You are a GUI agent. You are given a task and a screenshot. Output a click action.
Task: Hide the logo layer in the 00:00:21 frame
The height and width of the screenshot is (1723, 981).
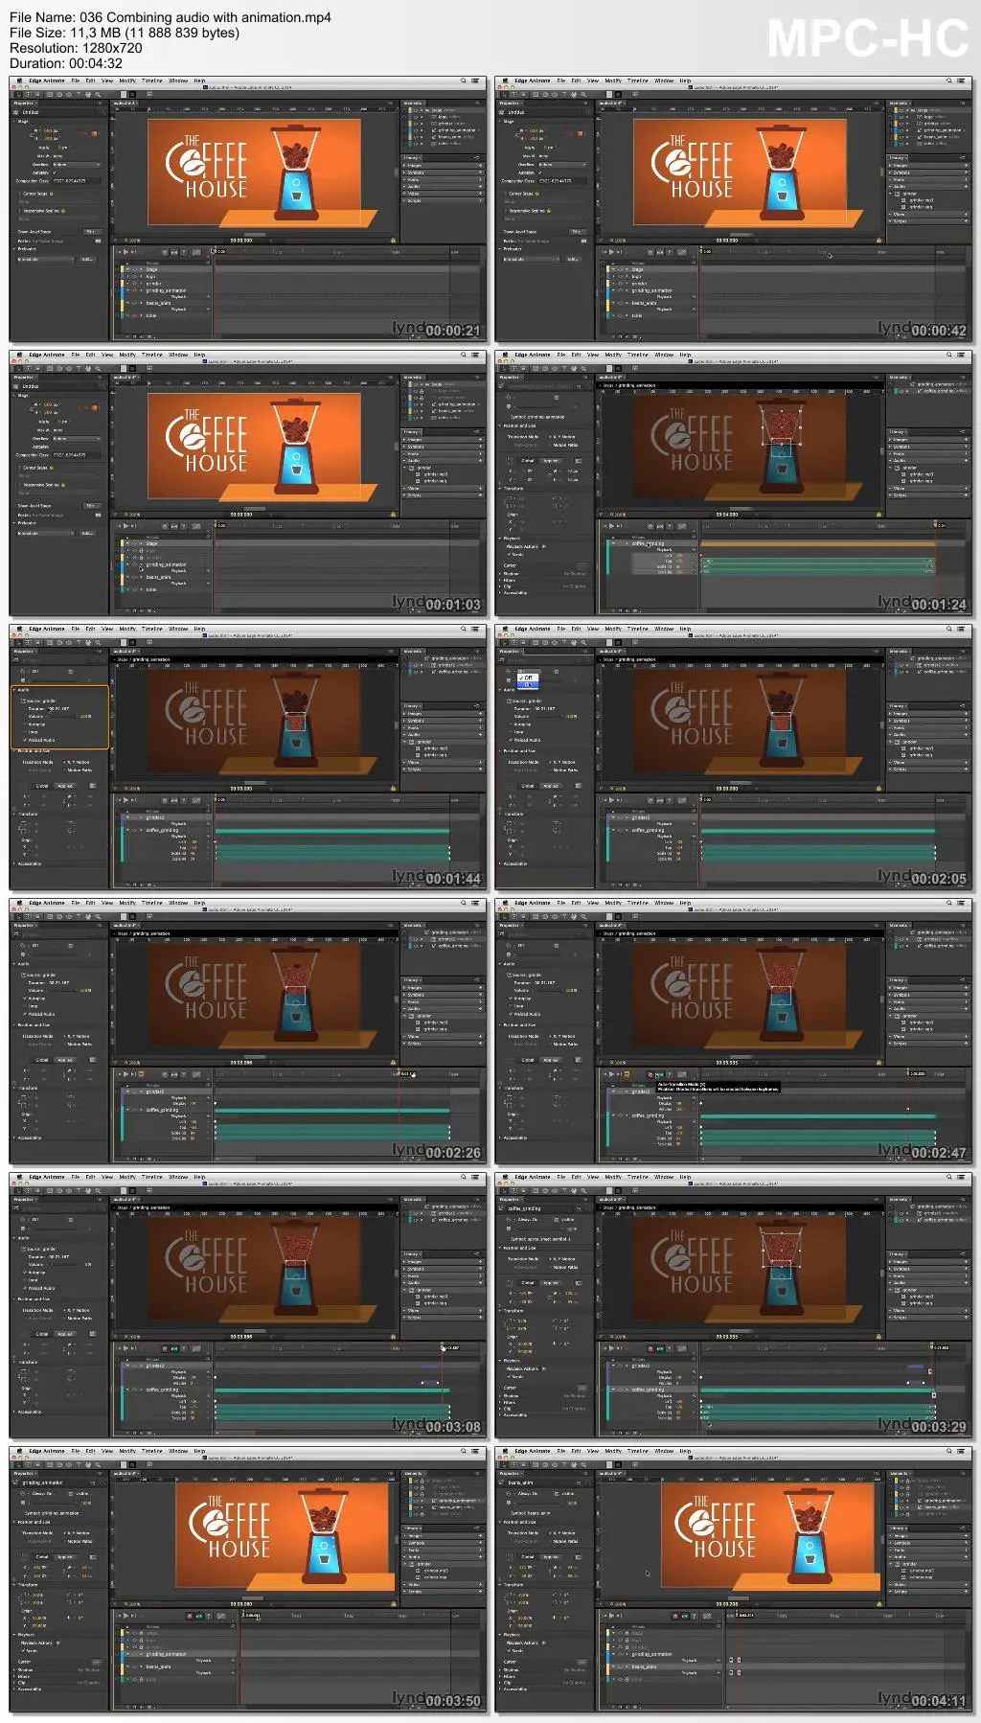pos(133,276)
